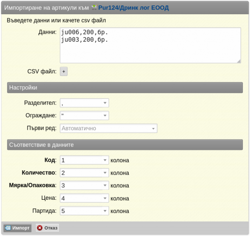The width and height of the screenshot is (250, 236).
Task: Expand the Първи ред Автоматично dropdown
Action: [x=108, y=129]
